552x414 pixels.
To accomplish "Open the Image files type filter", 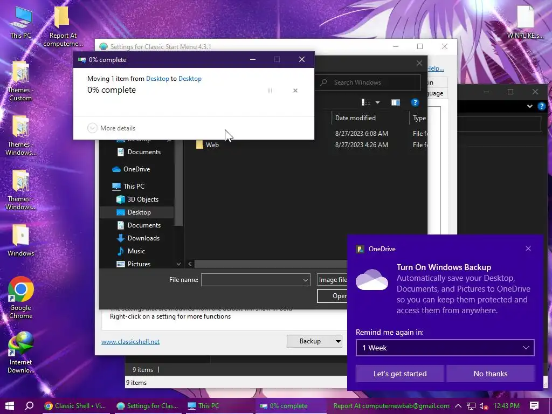I will pos(332,280).
